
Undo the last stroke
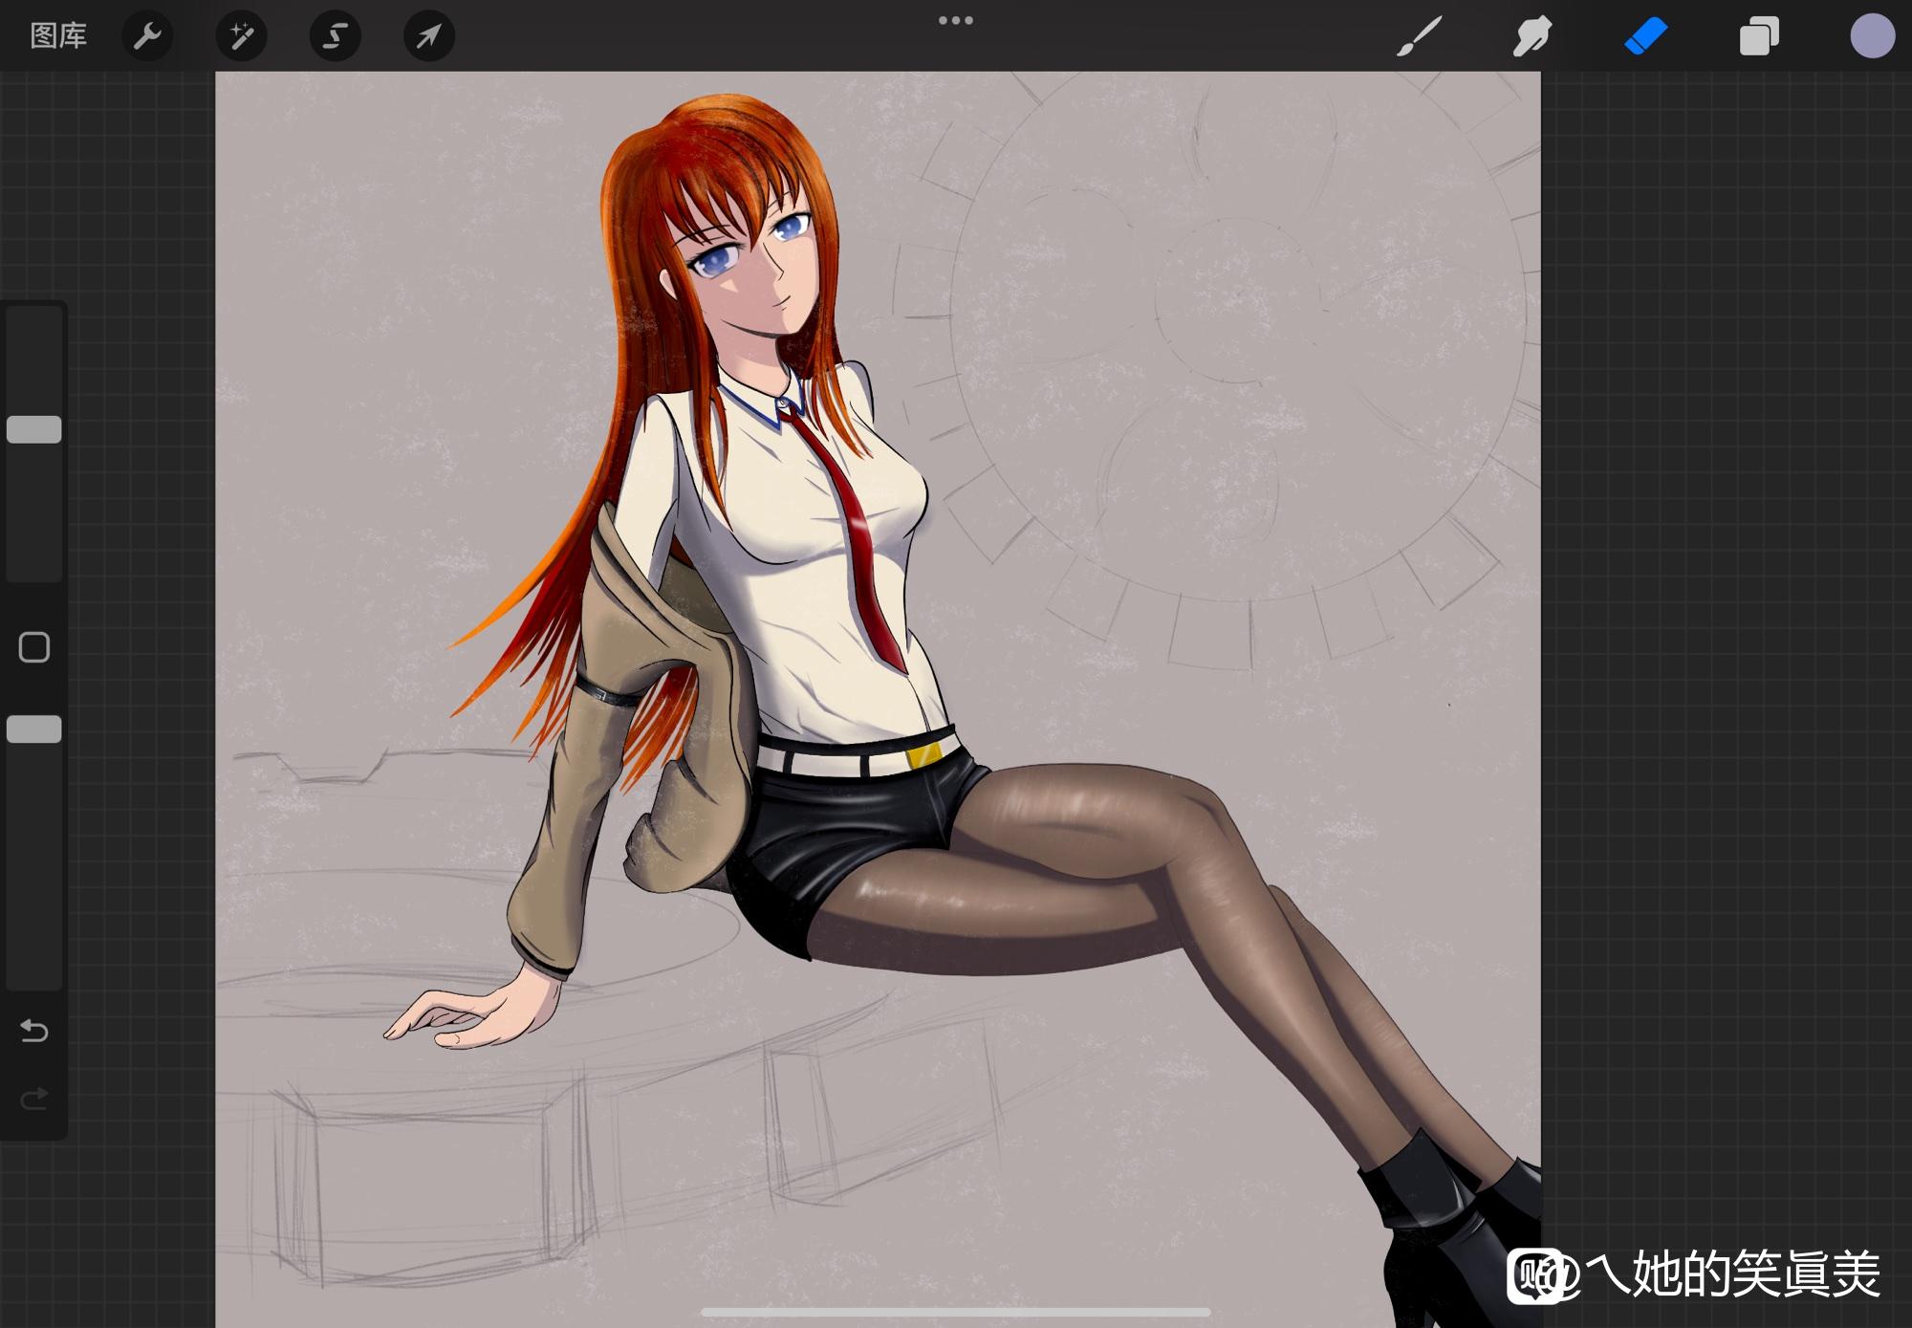pos(34,1031)
